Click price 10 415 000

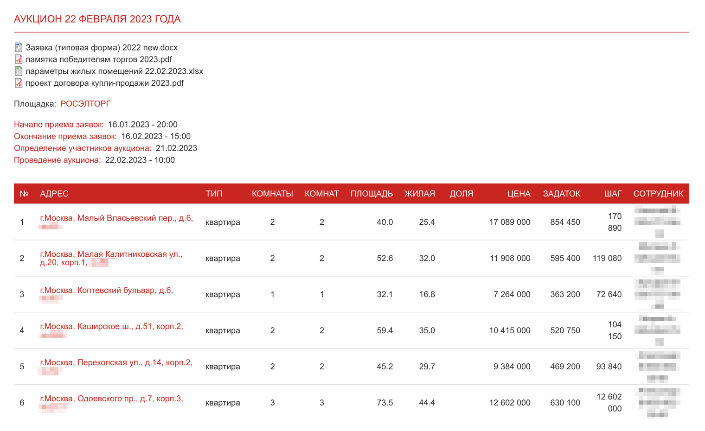pyautogui.click(x=510, y=330)
